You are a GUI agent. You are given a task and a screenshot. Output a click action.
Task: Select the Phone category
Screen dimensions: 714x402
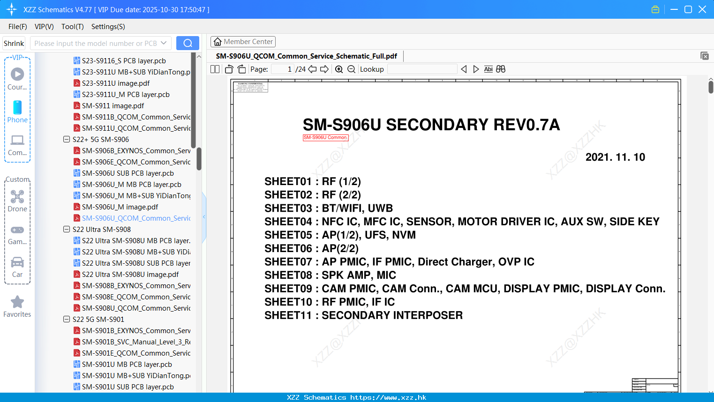(17, 112)
